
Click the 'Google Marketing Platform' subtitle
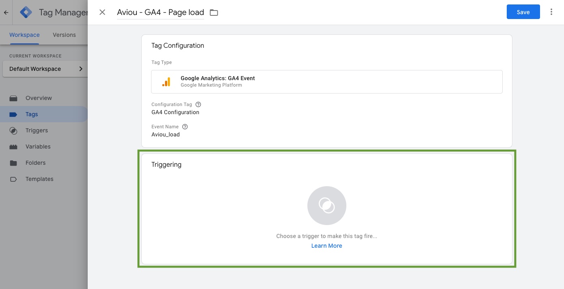coord(211,85)
